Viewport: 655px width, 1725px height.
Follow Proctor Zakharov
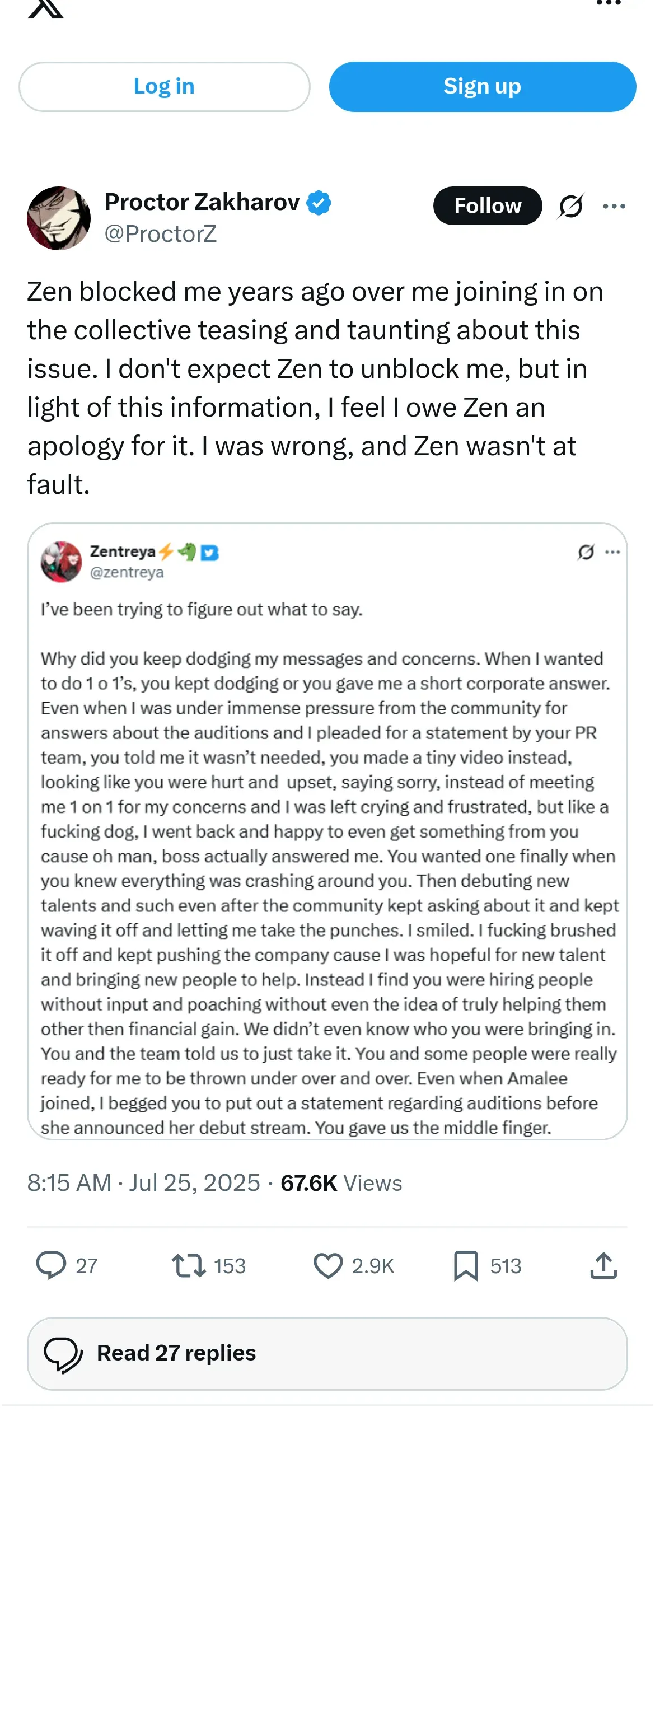pos(487,205)
